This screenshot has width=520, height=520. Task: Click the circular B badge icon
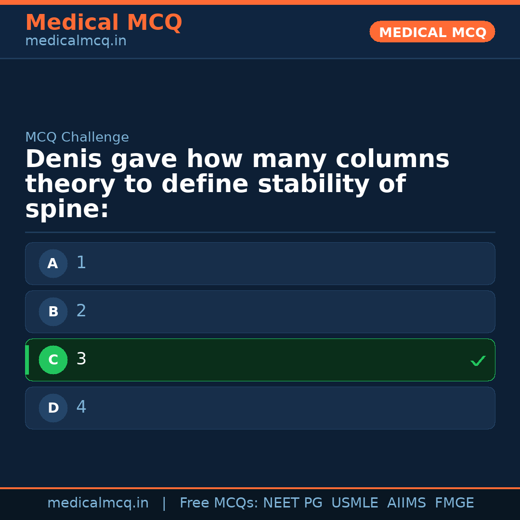point(53,312)
